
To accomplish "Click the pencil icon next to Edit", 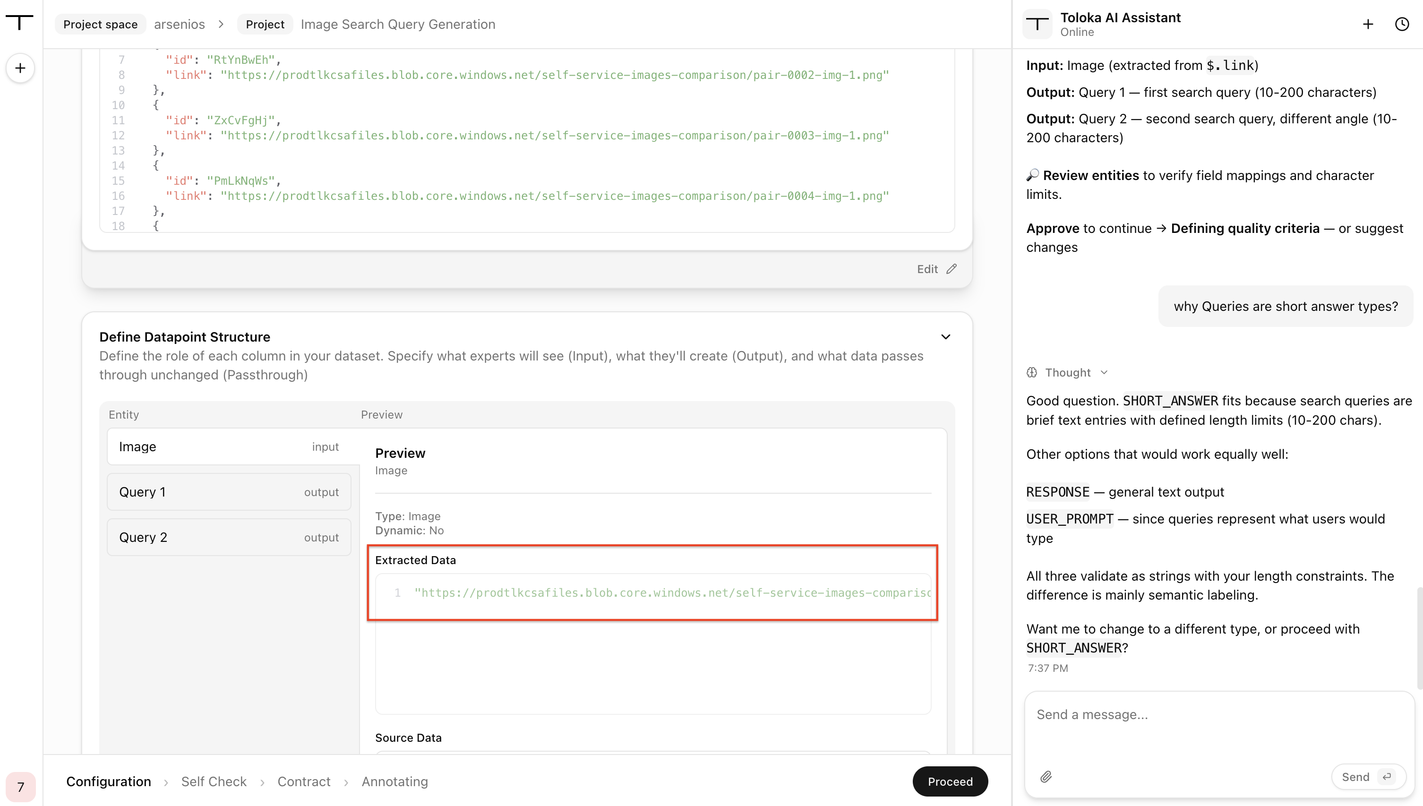I will pyautogui.click(x=952, y=269).
